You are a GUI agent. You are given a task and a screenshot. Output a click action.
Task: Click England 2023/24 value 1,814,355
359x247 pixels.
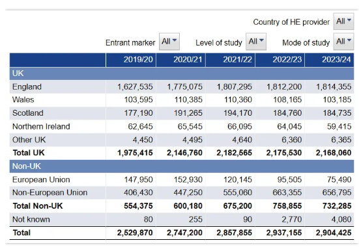[334, 87]
